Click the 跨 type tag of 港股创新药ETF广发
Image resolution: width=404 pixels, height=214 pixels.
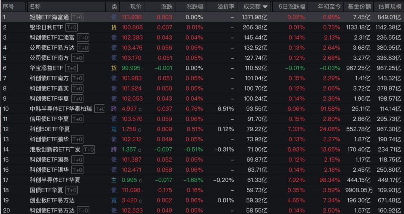pos(114,150)
